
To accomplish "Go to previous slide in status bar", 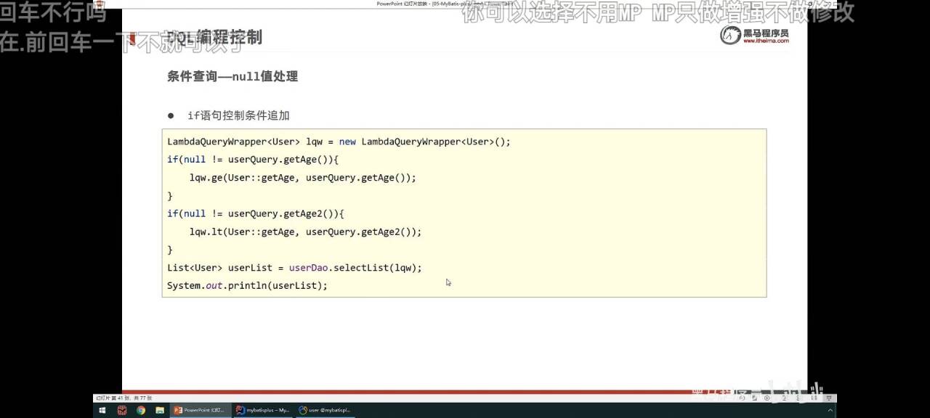I will point(742,398).
